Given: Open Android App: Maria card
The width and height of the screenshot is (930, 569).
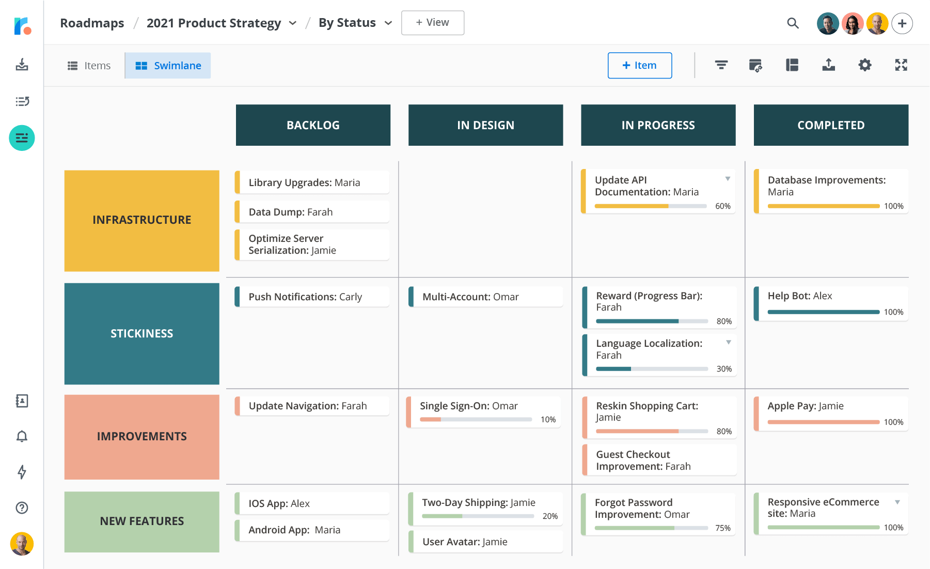Looking at the screenshot, I should pos(312,530).
